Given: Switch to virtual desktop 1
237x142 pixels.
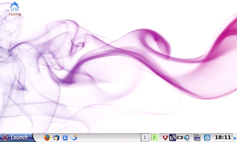Looking at the screenshot, I should [x=145, y=138].
